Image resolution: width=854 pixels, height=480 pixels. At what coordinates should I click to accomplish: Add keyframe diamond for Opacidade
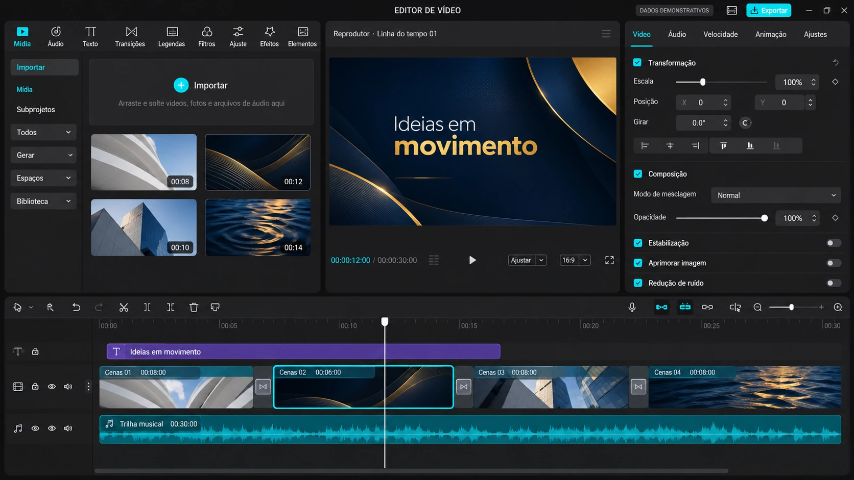[835, 218]
